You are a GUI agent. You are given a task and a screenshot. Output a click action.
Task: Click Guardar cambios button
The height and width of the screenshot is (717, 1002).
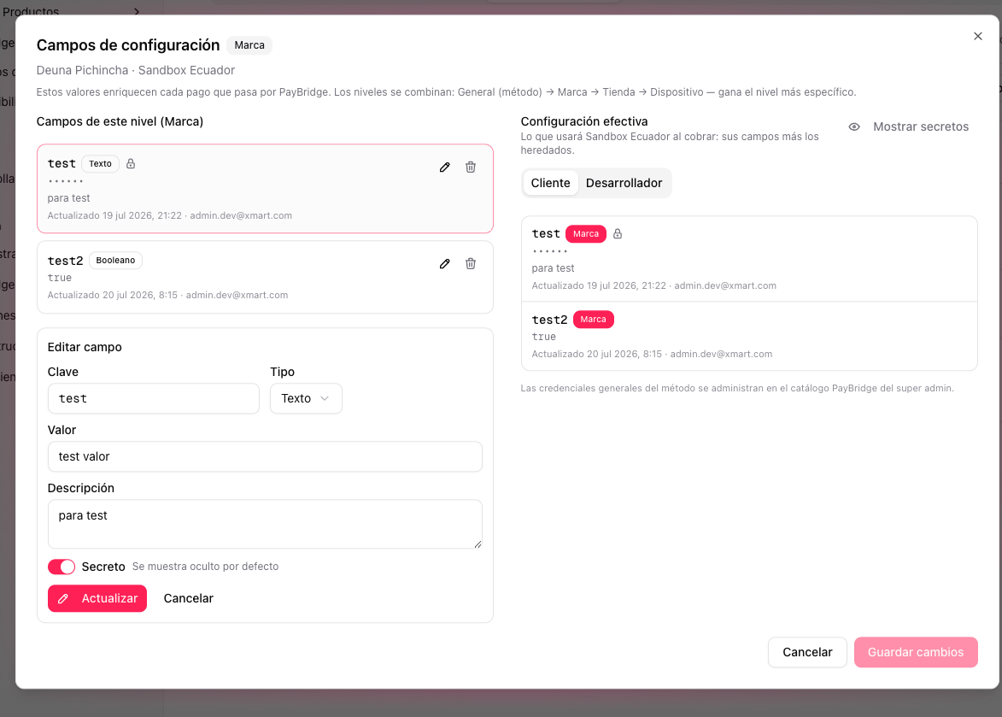[916, 652]
